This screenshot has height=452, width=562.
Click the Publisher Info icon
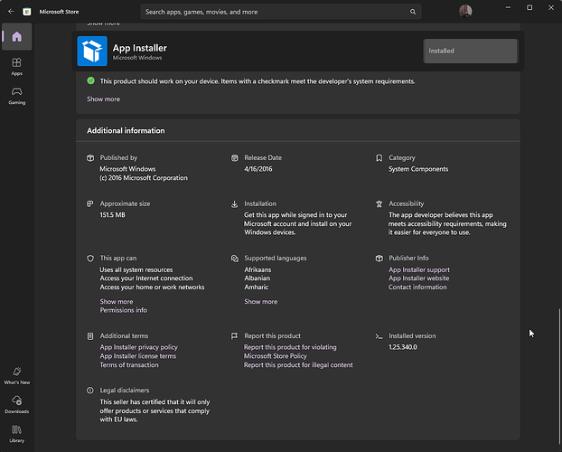[379, 259]
